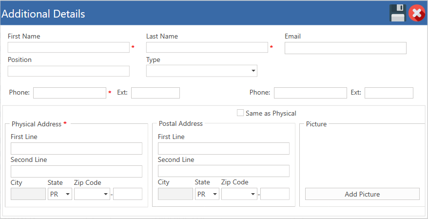Focus the First Name field
428x219 pixels.
(x=69, y=47)
